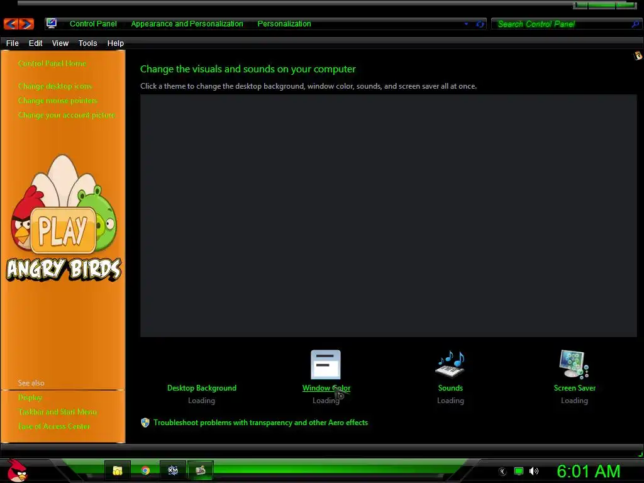Open the Help menu
The image size is (644, 483).
(x=116, y=43)
